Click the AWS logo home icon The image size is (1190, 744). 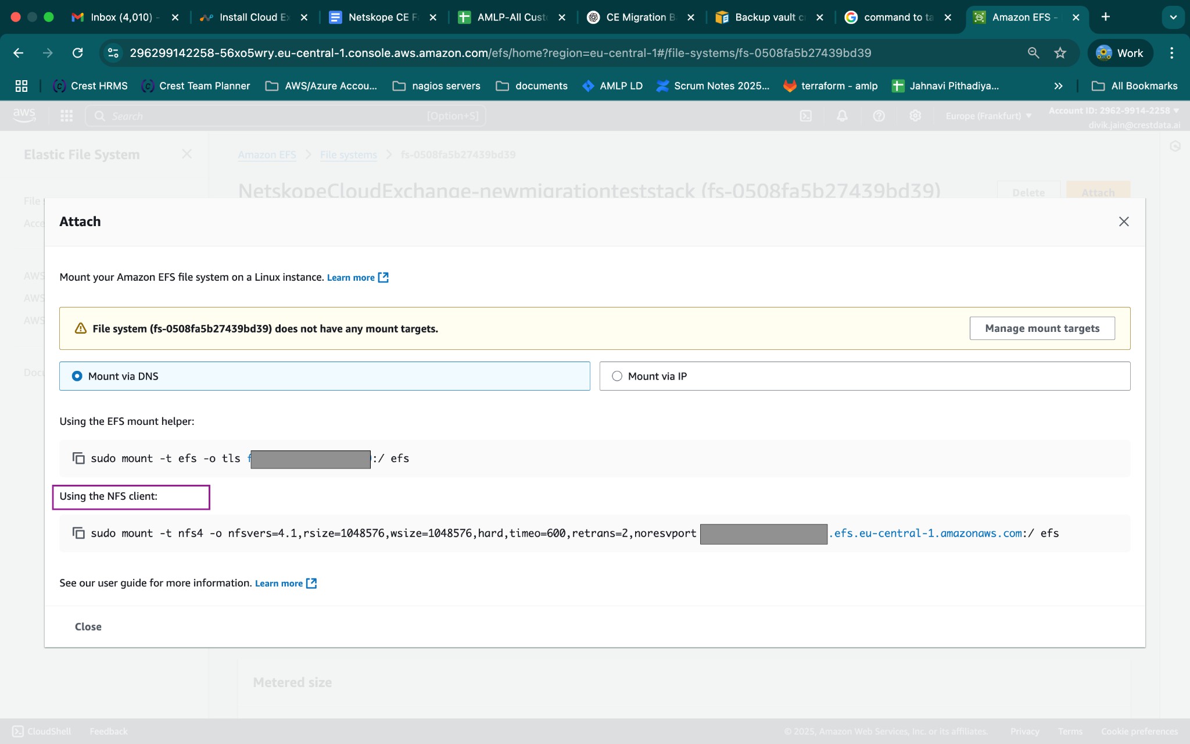click(24, 115)
